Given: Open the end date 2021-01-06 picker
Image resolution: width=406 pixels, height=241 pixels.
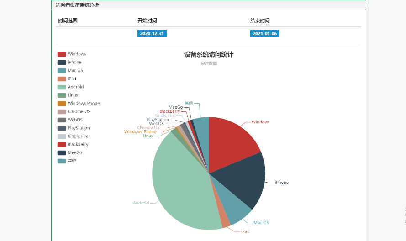Looking at the screenshot, I should (264, 33).
